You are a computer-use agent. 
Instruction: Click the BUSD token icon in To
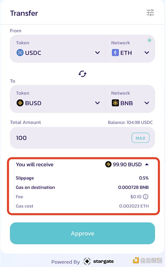20,103
